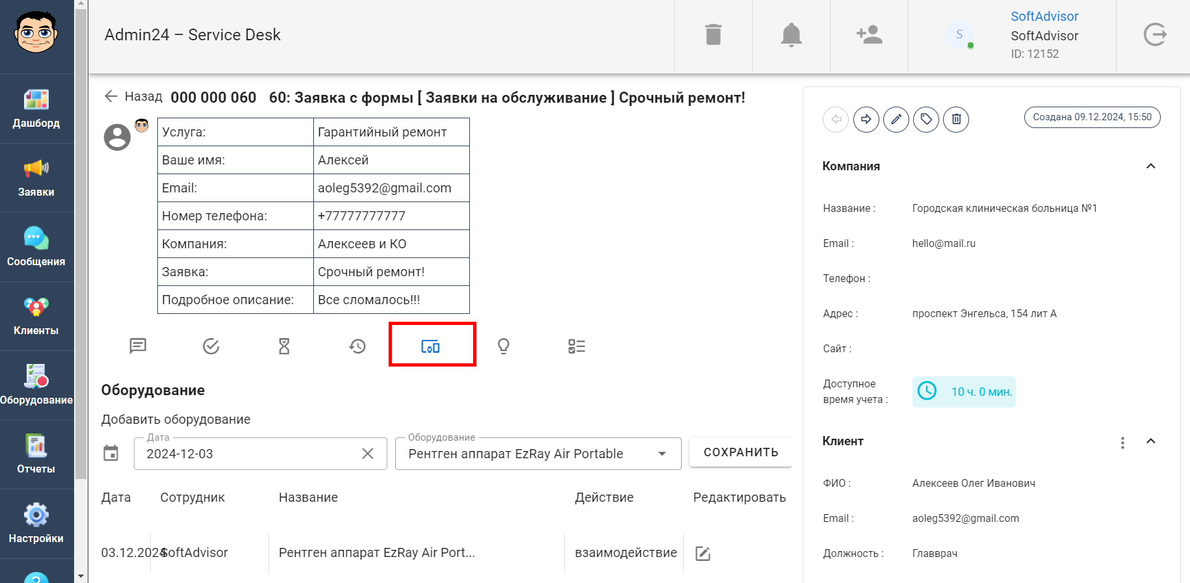
Task: Go to Заявки in the sidebar
Action: click(x=36, y=178)
